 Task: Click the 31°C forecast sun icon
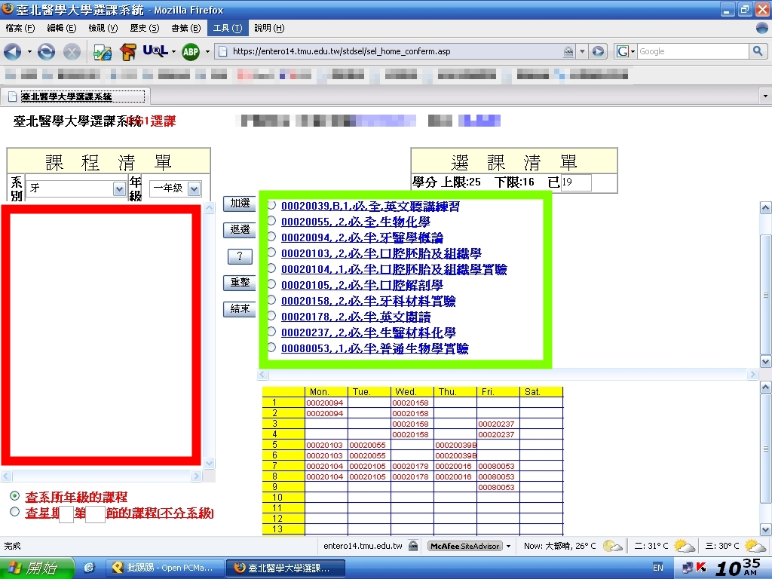pyautogui.click(x=684, y=546)
